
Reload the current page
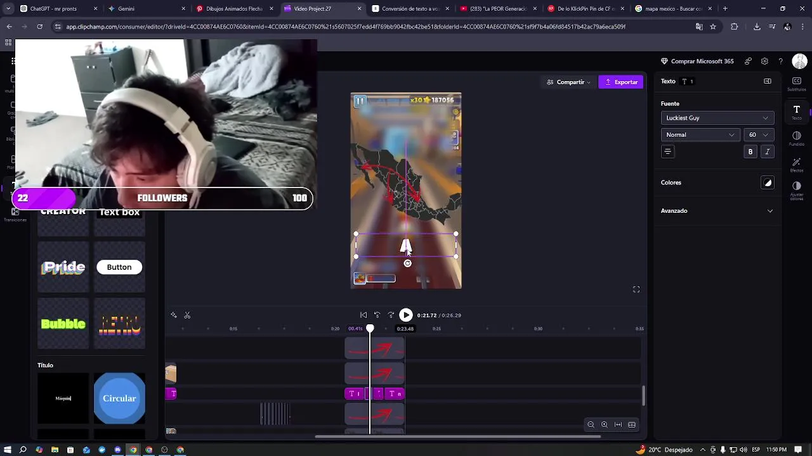pos(39,27)
